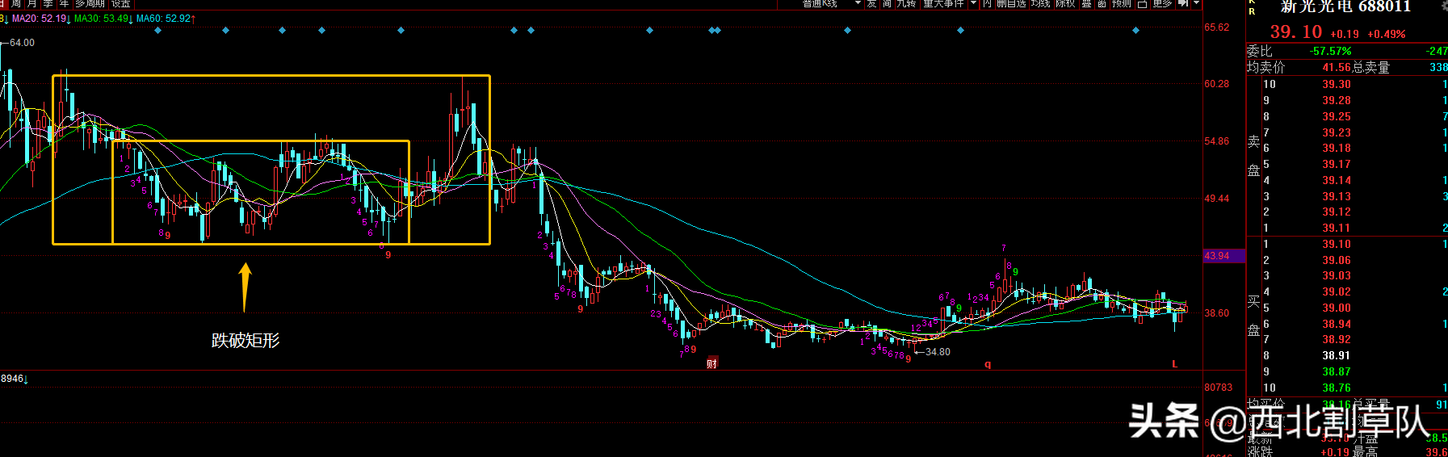This screenshot has height=457, width=1448.
Task: Click the 更多 more button
Action: pos(1162,4)
